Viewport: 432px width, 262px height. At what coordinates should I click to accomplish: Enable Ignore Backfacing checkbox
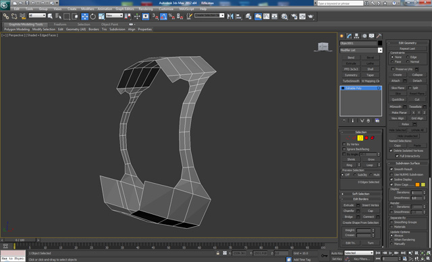pos(344,149)
